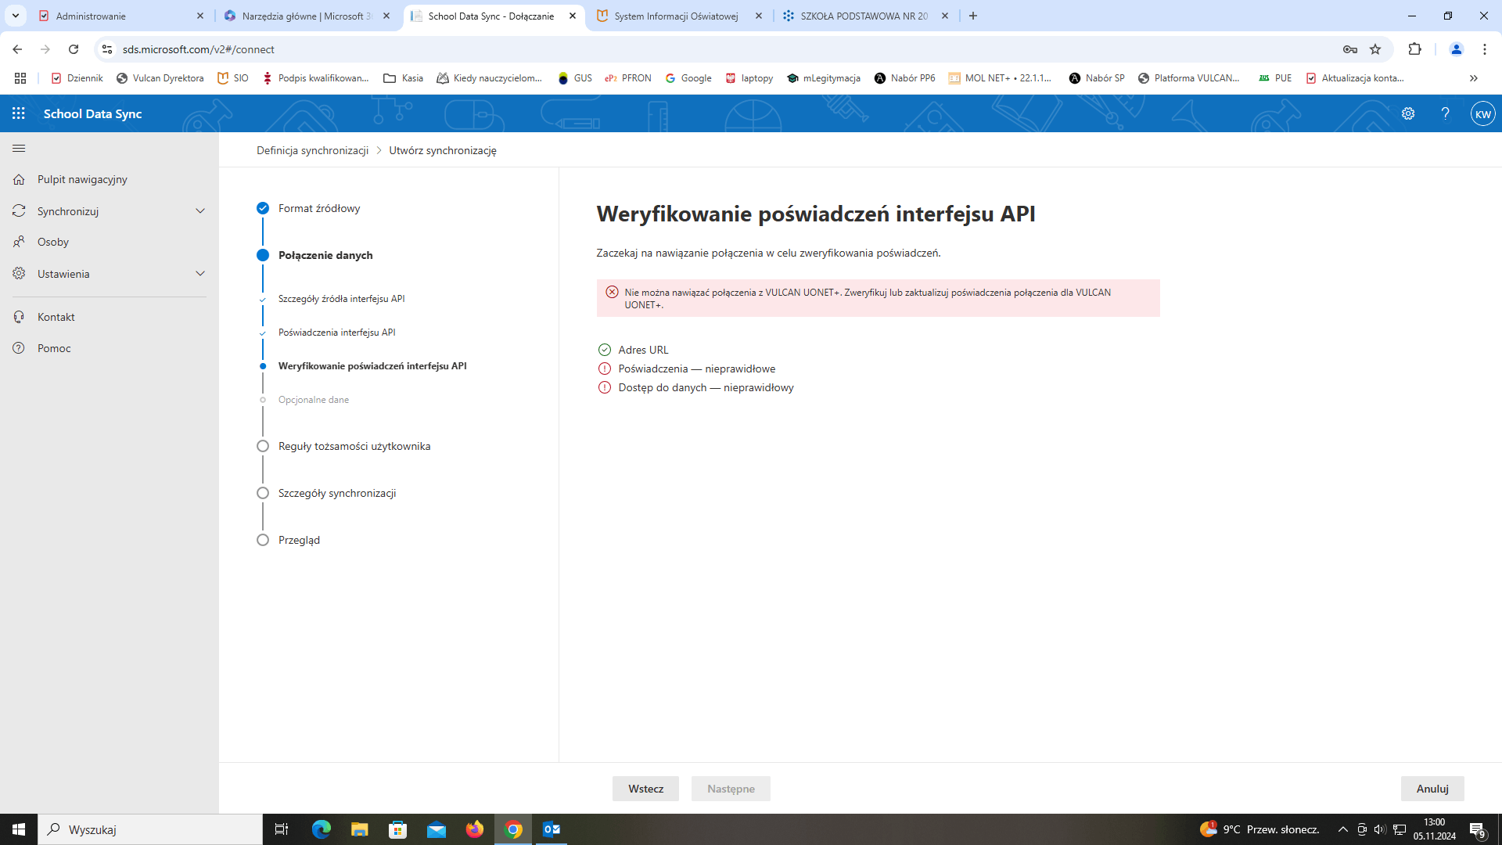Open new browser tab plus button

[x=973, y=16]
